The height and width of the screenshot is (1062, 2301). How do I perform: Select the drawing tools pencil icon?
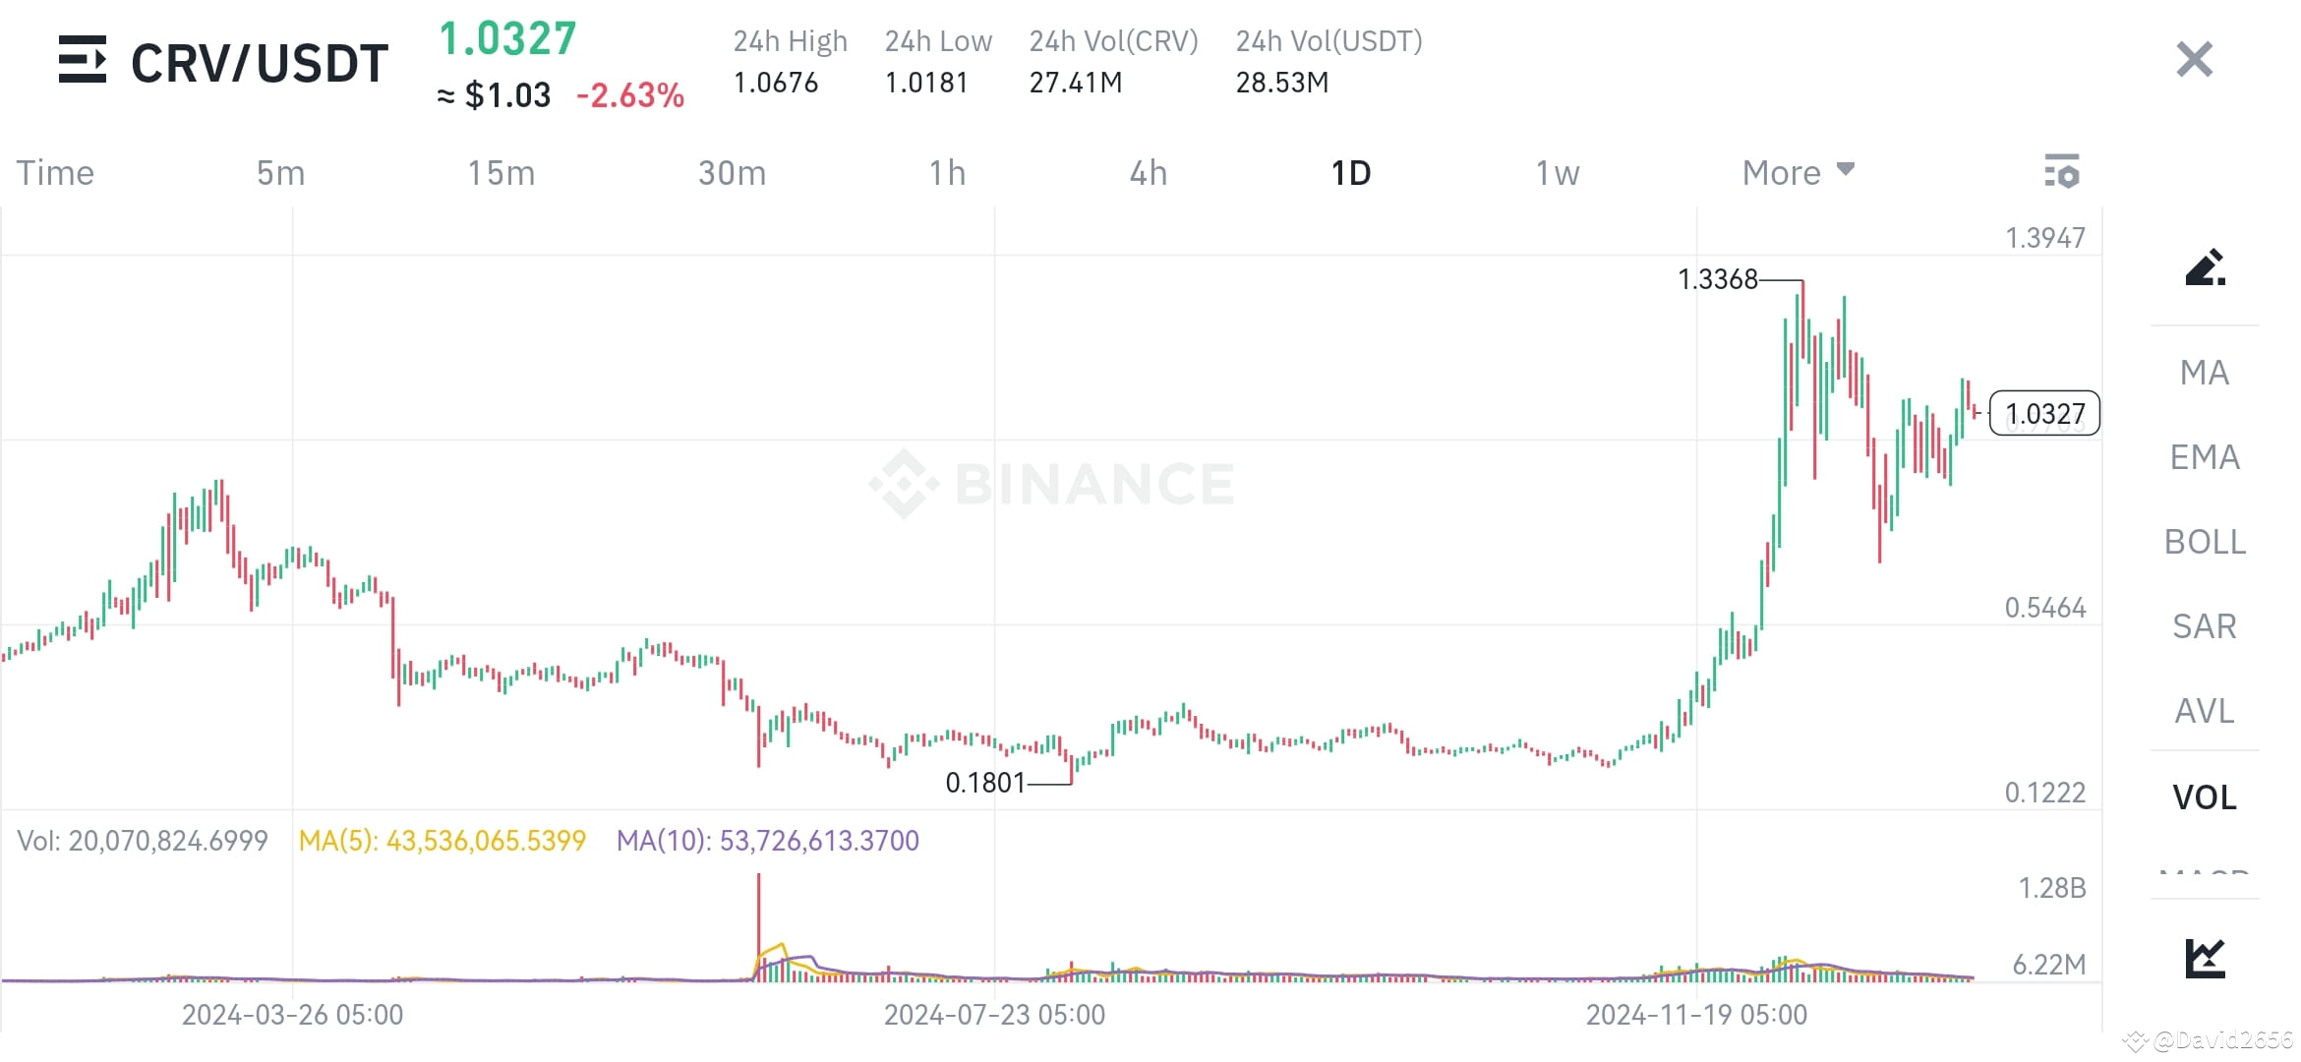point(2206,267)
